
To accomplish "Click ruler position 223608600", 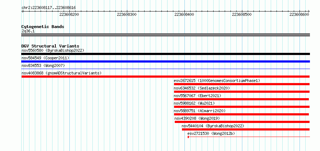I will pyautogui.click(x=300, y=15).
